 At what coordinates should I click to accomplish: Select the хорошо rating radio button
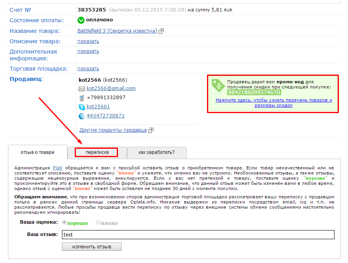click(64, 223)
